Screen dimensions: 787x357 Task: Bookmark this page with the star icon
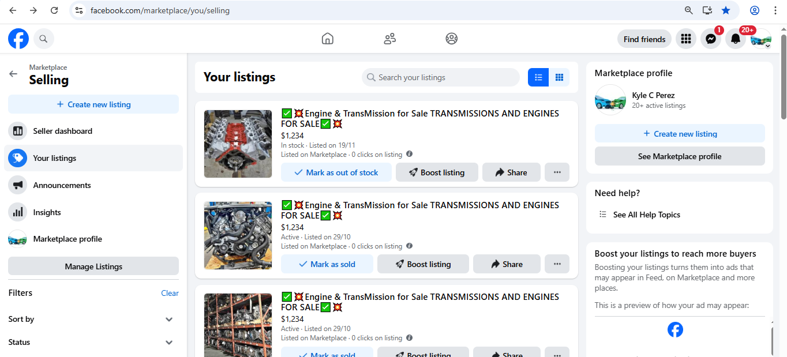pos(726,10)
